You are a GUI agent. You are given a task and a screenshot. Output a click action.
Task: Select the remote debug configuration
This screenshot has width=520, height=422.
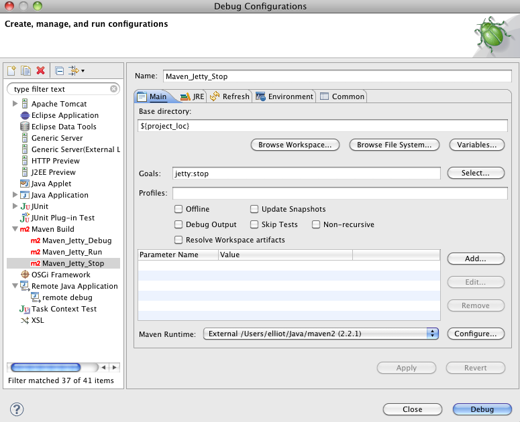point(67,297)
